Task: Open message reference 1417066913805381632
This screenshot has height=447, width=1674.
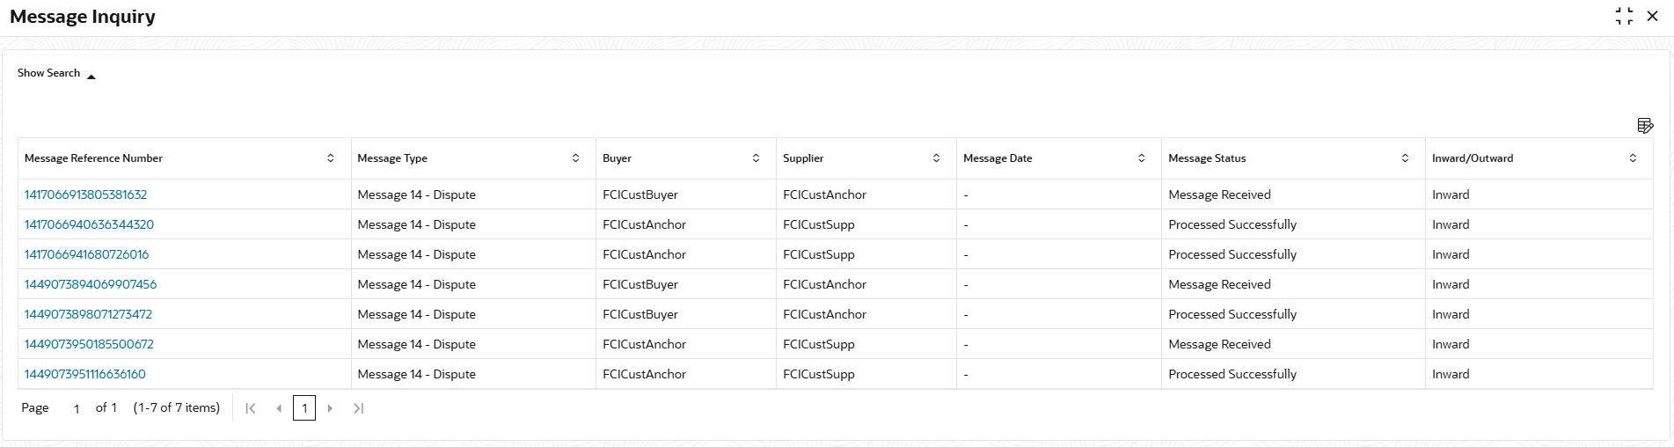Action: 85,194
